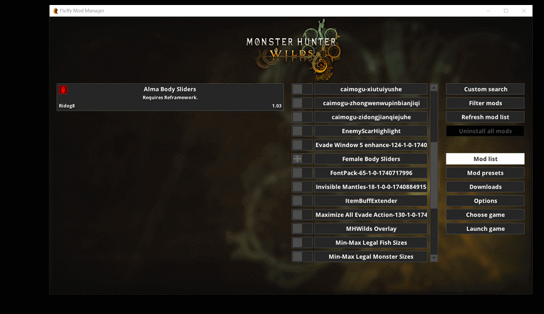Viewport: 544px width, 314px height.
Task: Open the Options menu
Action: click(x=485, y=201)
